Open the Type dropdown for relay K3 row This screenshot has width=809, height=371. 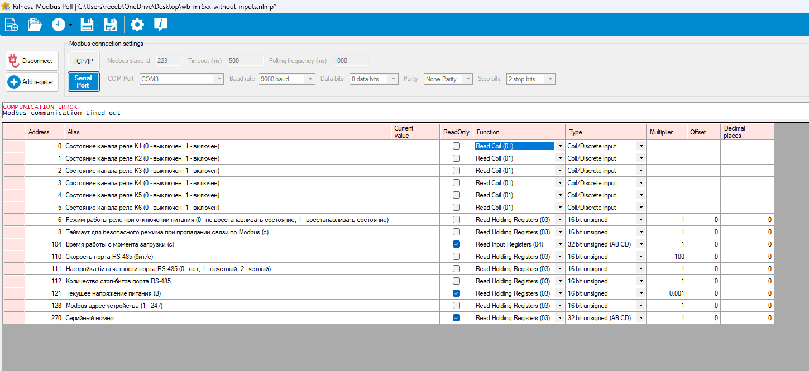[641, 171]
